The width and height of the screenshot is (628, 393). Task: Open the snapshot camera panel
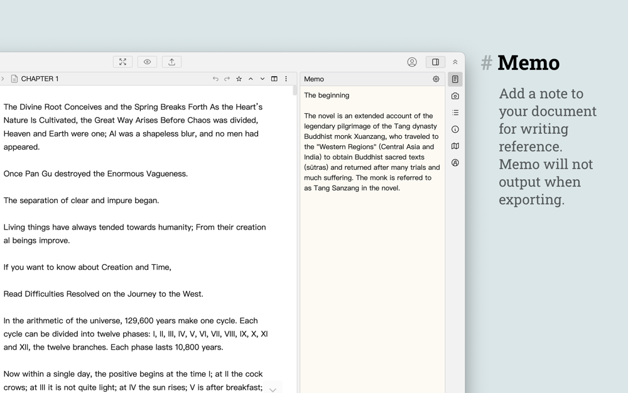(x=455, y=96)
